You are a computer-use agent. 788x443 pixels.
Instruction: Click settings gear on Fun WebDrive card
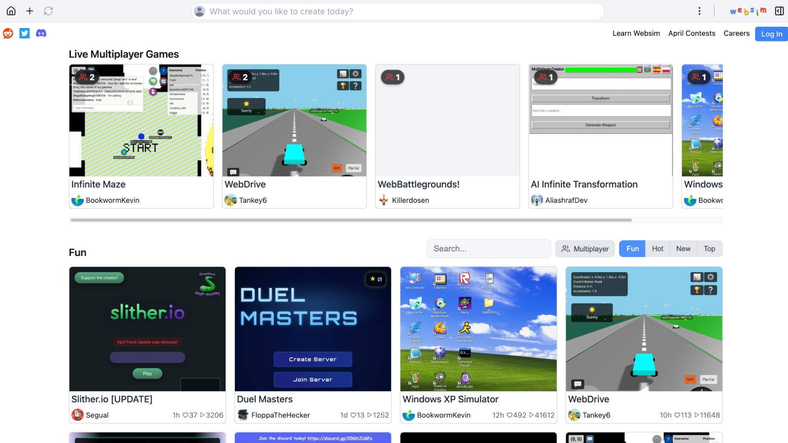click(x=710, y=277)
